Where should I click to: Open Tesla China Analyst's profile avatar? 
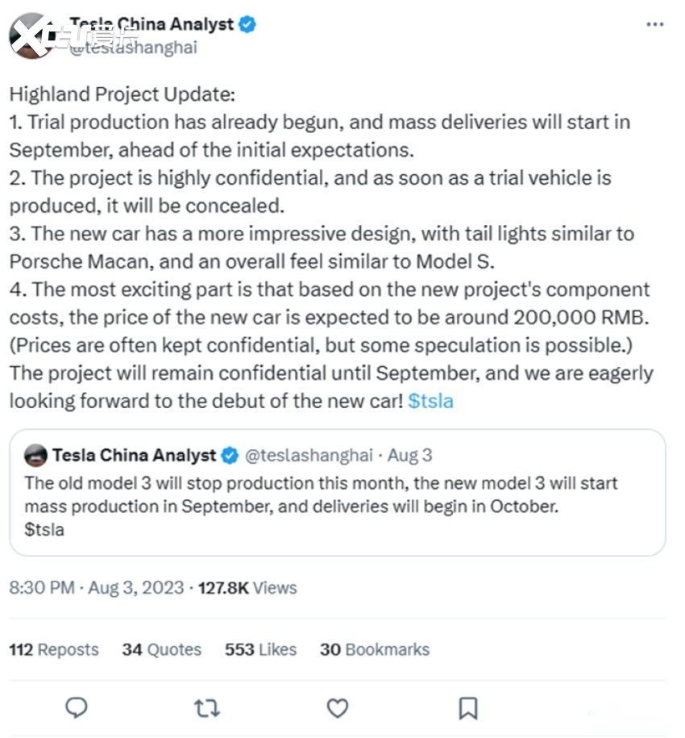32,34
